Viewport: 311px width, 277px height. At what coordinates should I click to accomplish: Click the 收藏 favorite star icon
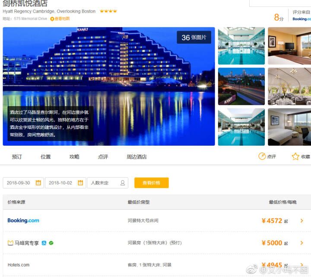coord(295,156)
